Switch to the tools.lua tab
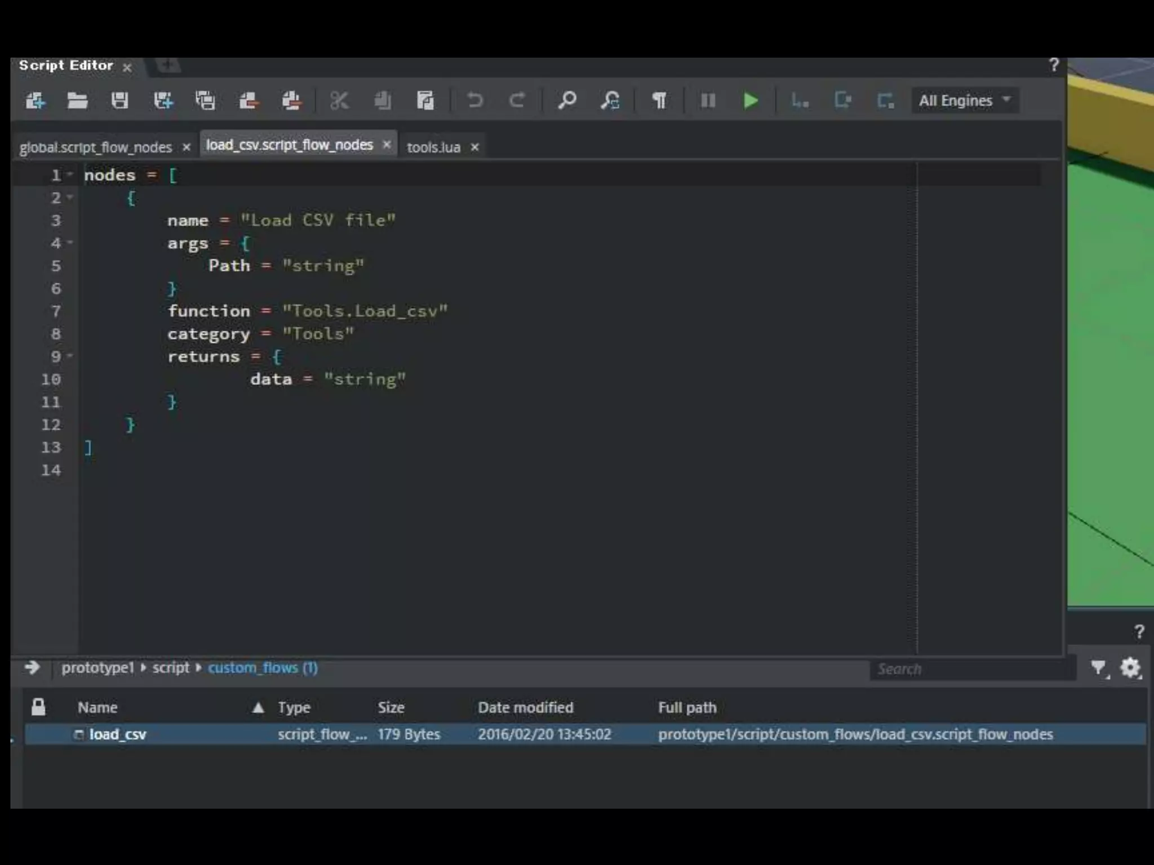 point(433,148)
